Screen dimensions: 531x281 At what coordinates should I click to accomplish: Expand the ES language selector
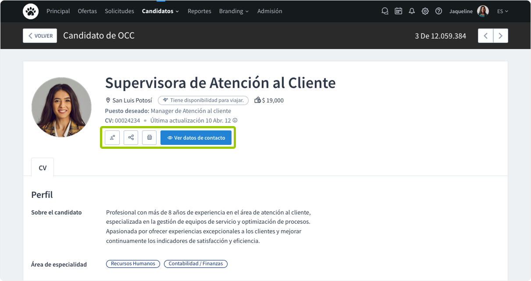502,11
